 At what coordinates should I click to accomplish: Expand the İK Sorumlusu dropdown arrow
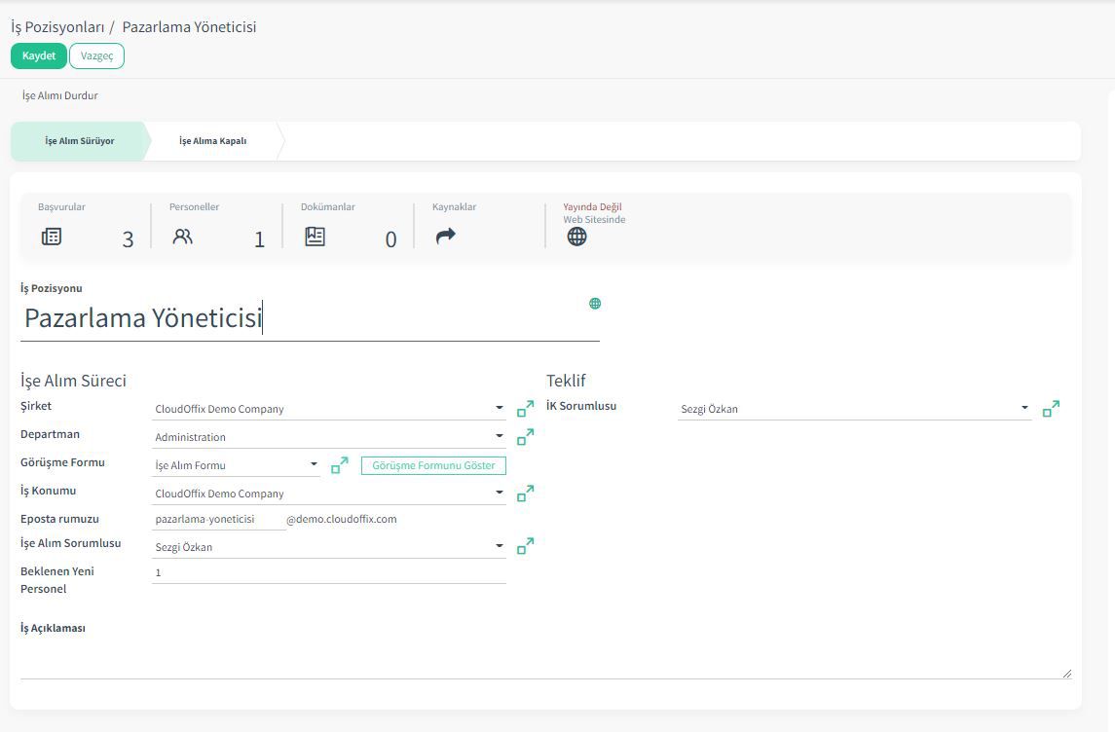[x=1024, y=408]
